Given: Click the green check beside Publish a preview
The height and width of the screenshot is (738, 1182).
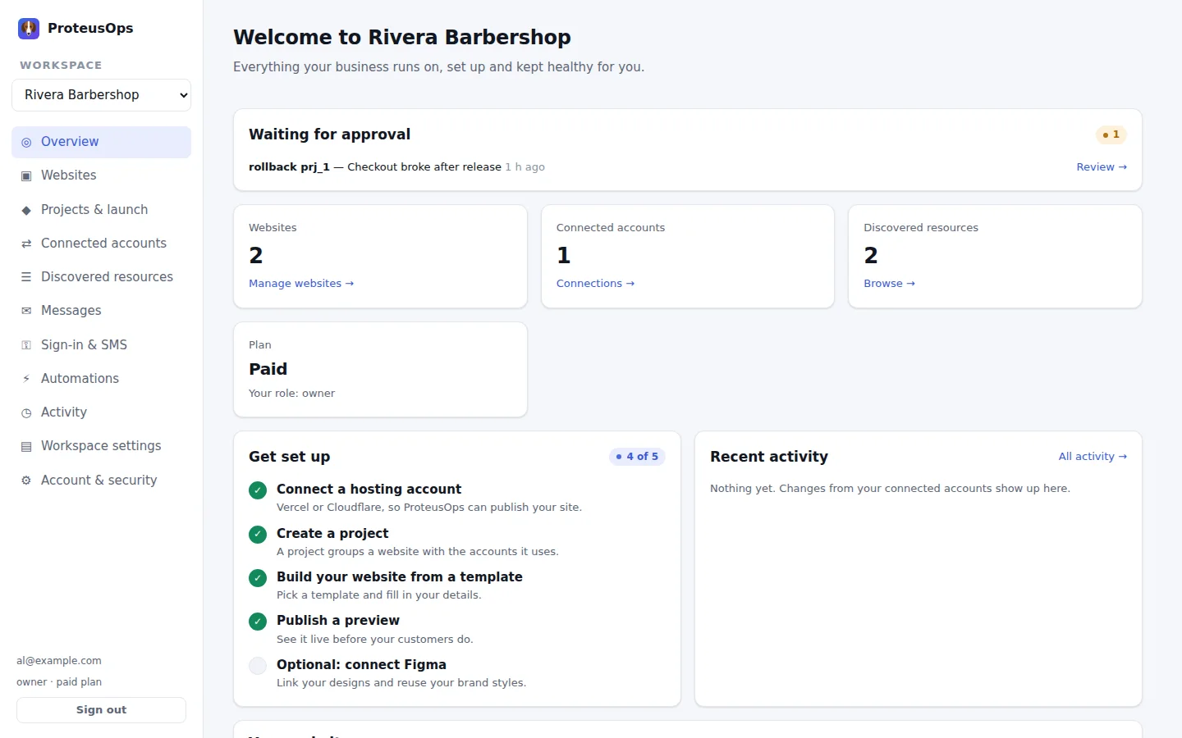Looking at the screenshot, I should [x=258, y=622].
